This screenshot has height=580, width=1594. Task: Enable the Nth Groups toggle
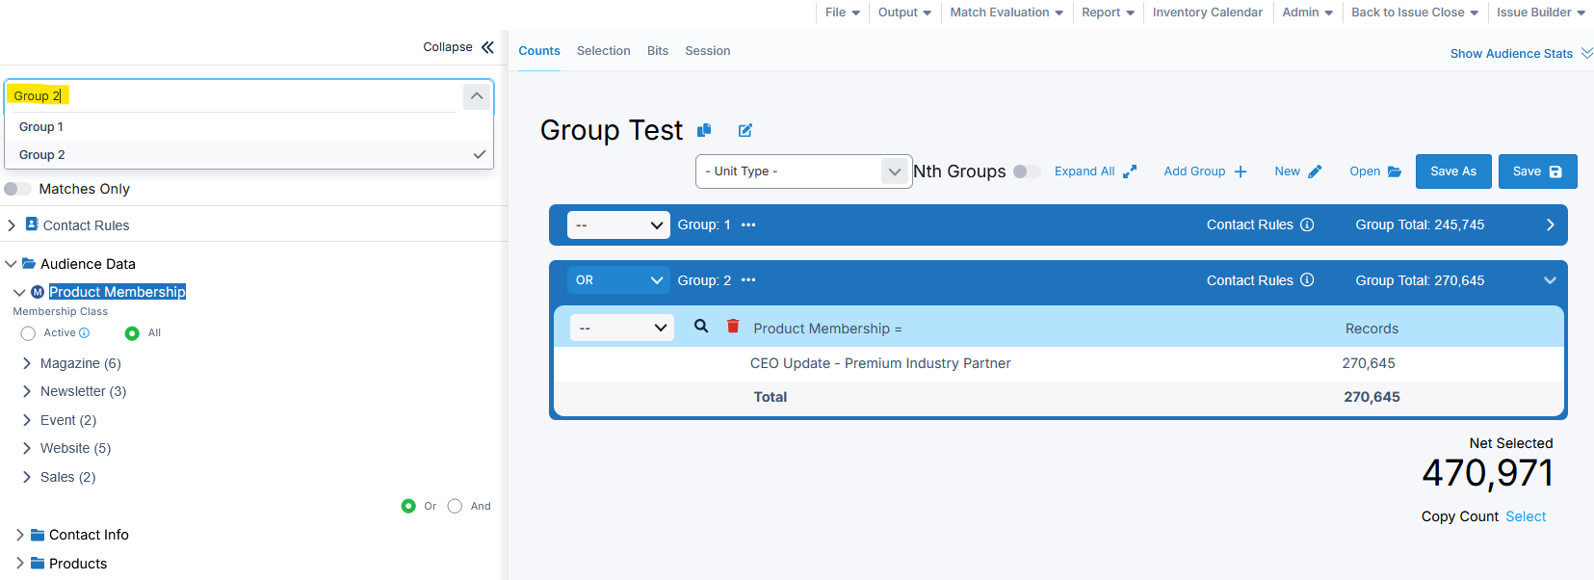(1026, 171)
